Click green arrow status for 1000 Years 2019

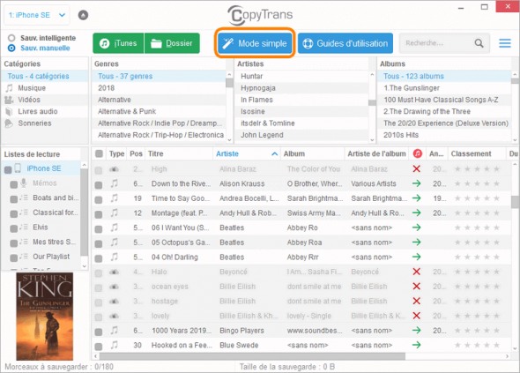click(x=417, y=330)
